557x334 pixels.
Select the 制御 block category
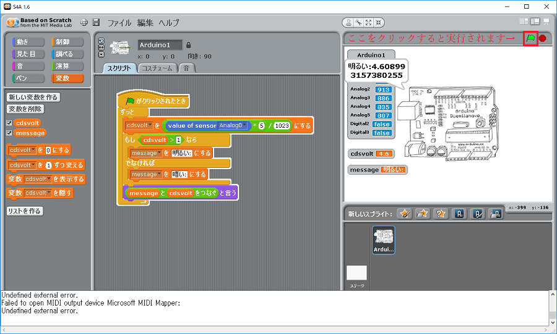[67, 42]
